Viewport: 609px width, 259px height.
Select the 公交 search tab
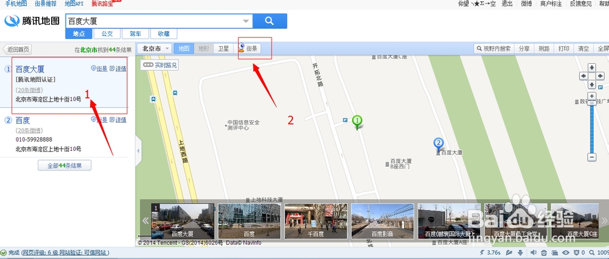click(x=107, y=33)
